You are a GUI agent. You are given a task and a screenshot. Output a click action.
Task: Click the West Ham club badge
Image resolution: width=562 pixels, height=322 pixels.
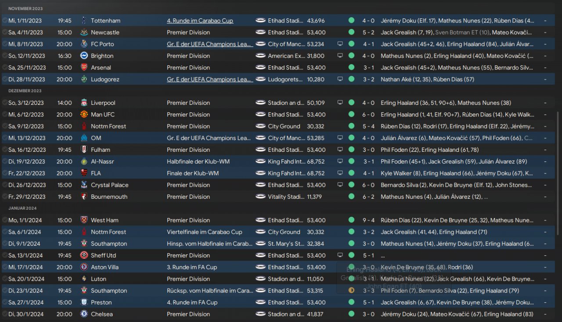click(x=84, y=220)
